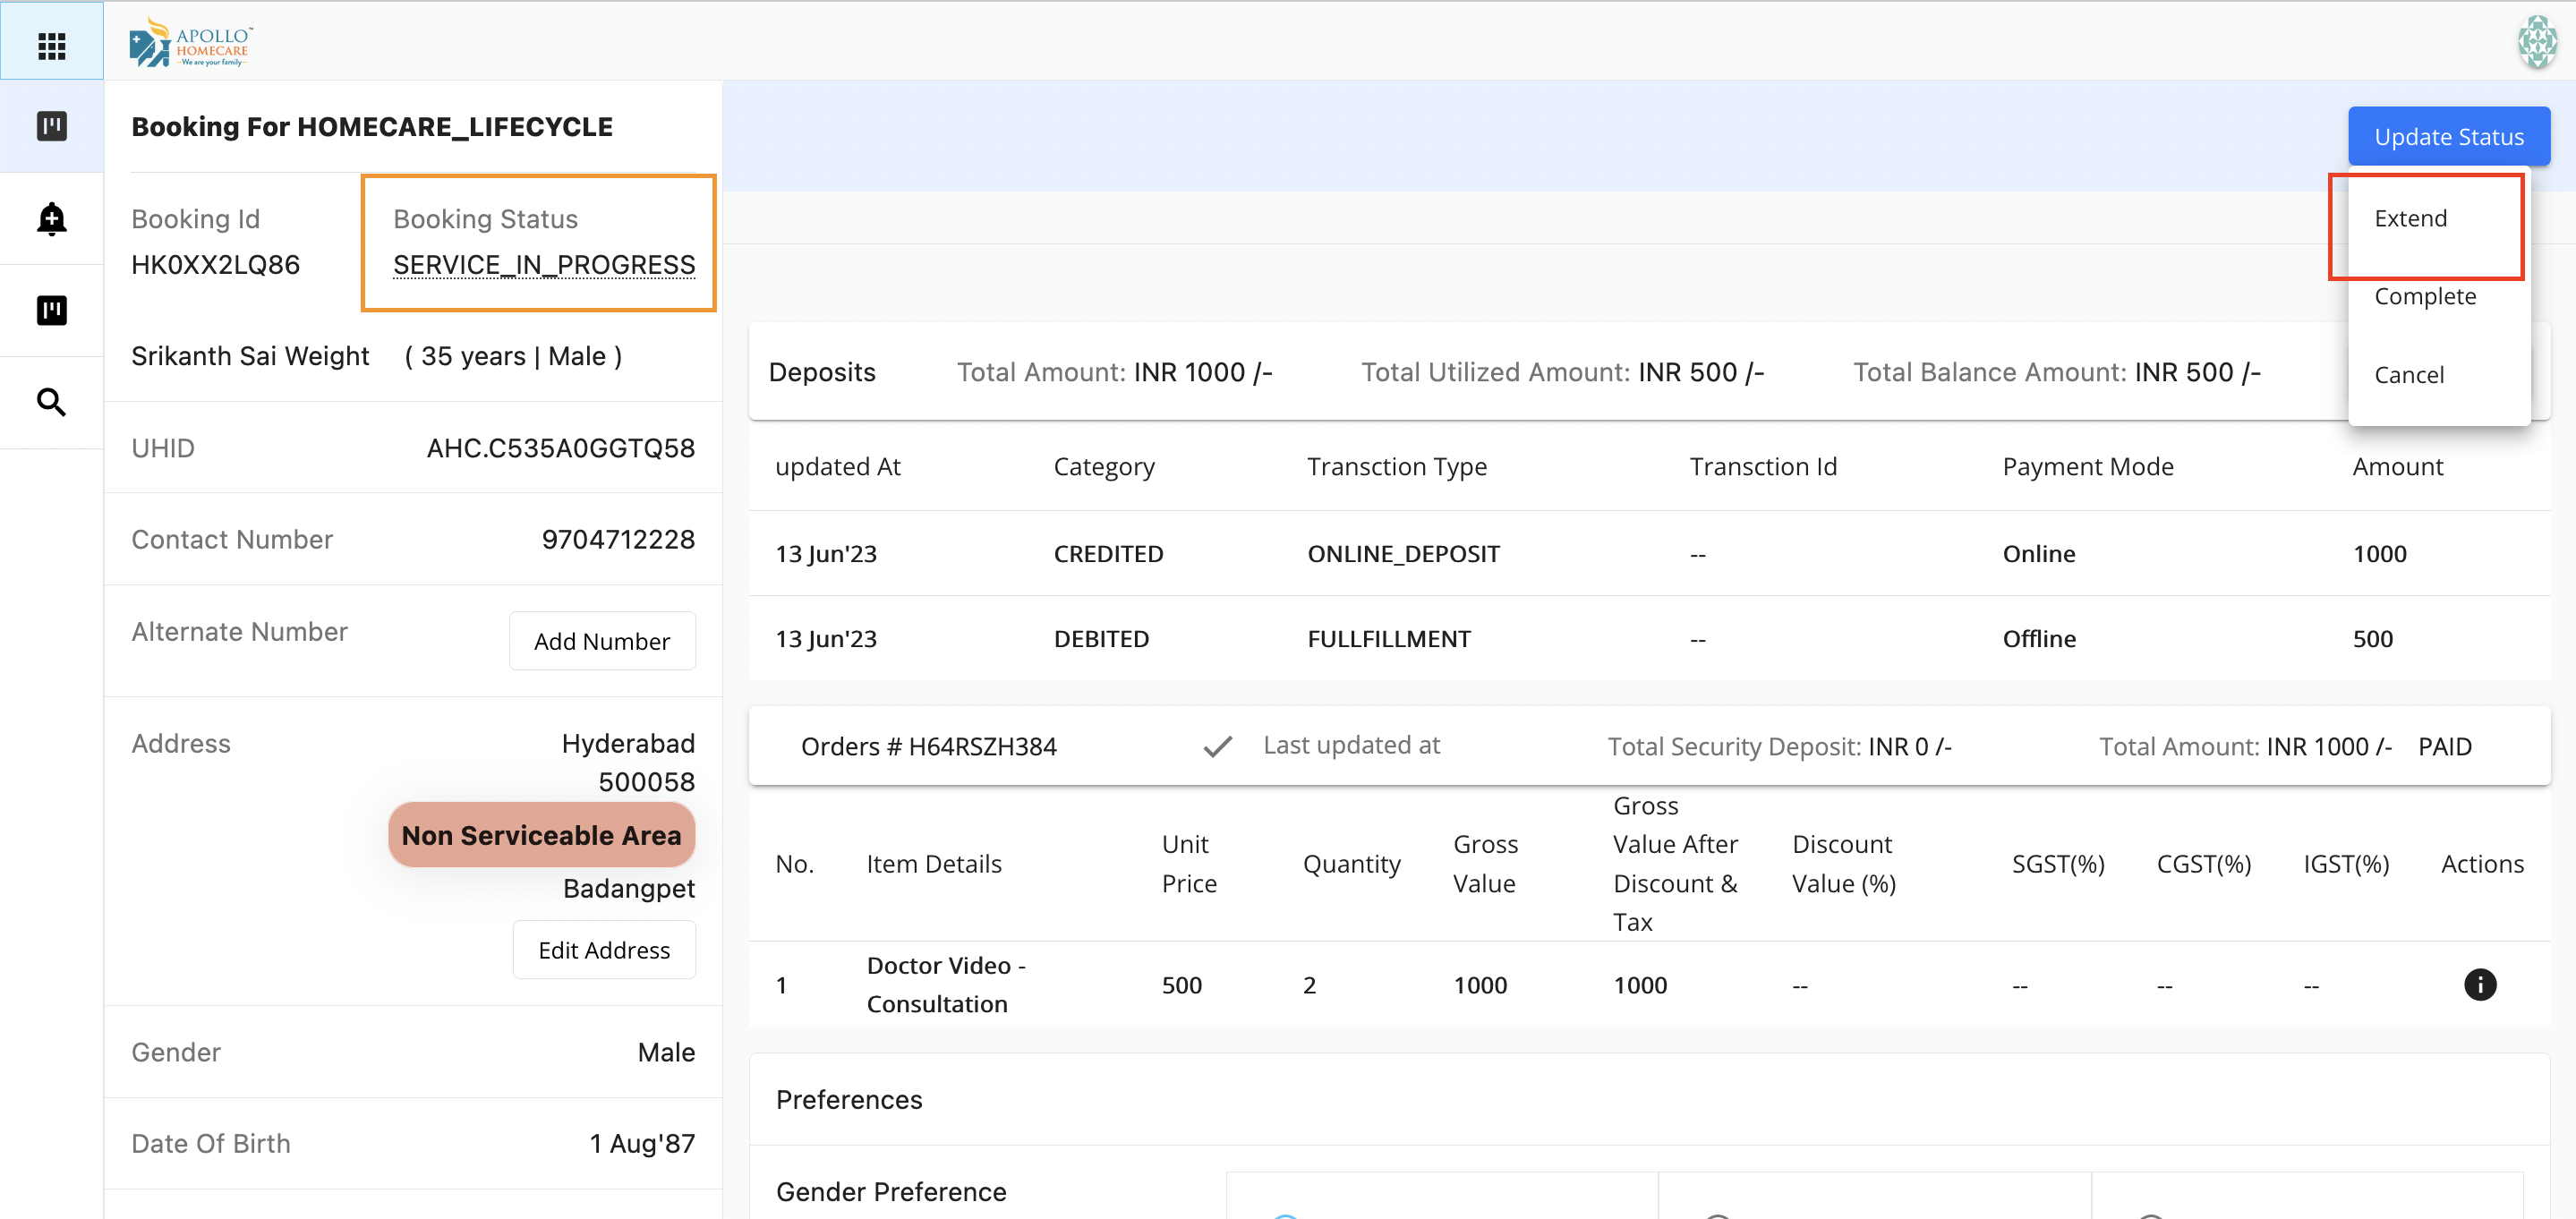This screenshot has width=2576, height=1219.
Task: Open the search magnifier in the sidebar
Action: point(51,402)
